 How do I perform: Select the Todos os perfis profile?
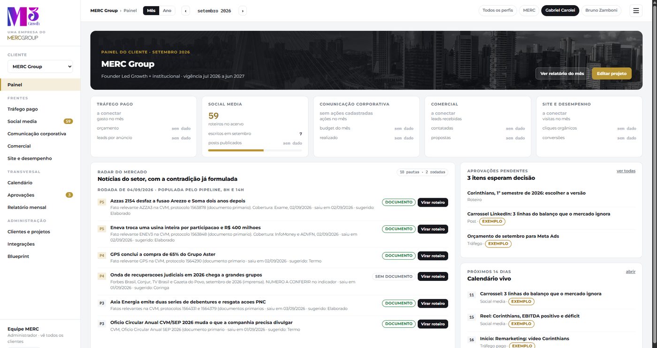point(497,10)
